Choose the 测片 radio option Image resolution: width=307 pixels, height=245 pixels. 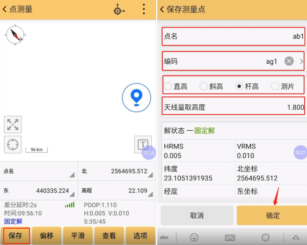click(275, 86)
